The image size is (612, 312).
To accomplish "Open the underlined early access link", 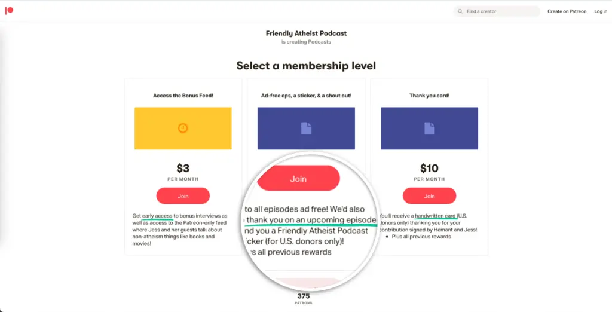I will [157, 216].
